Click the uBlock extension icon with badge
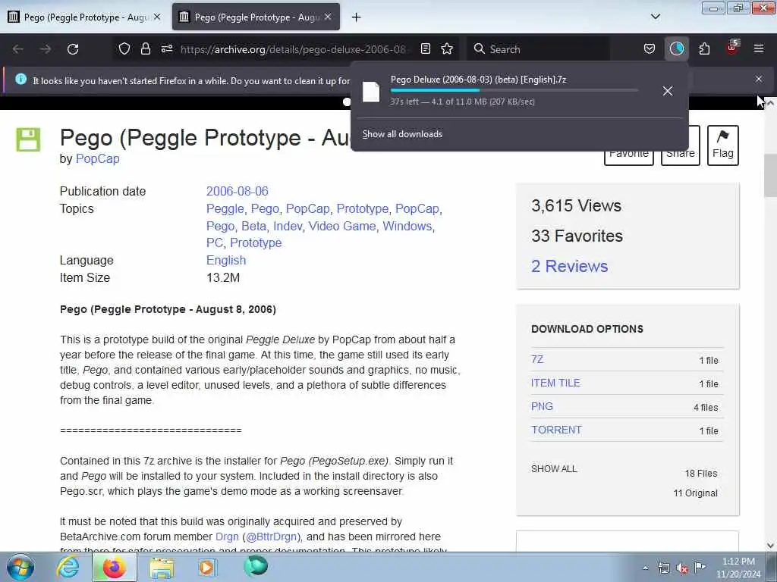Viewport: 777px width, 582px height. (732, 48)
